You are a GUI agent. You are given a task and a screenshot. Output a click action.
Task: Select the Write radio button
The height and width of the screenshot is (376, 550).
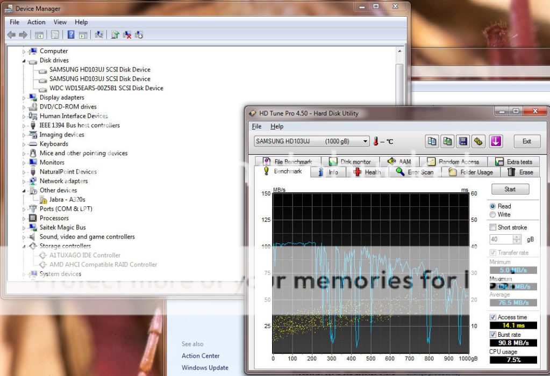tap(492, 213)
